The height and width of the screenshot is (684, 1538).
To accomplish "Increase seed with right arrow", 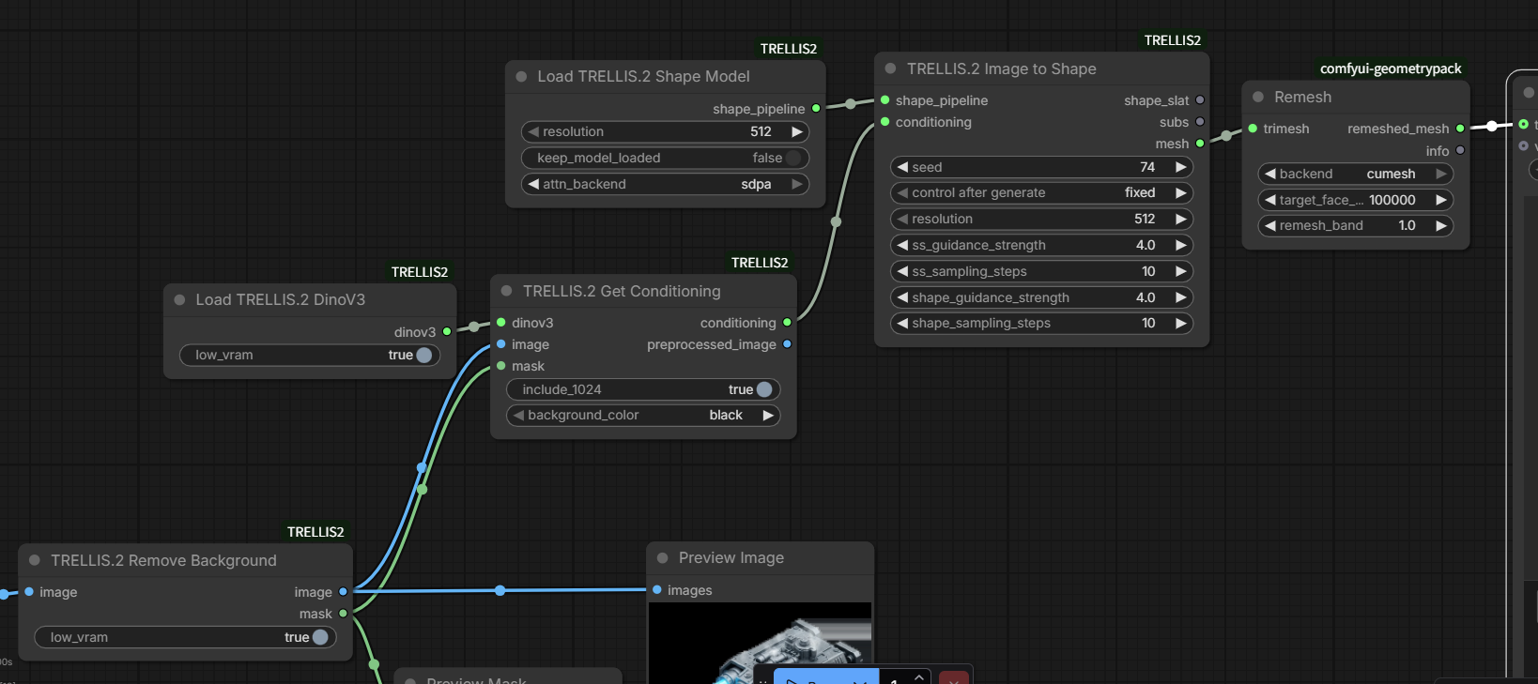I will pyautogui.click(x=1181, y=167).
